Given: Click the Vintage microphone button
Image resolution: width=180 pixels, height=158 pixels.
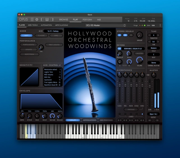Looking at the screenshot, I should pos(131,109).
